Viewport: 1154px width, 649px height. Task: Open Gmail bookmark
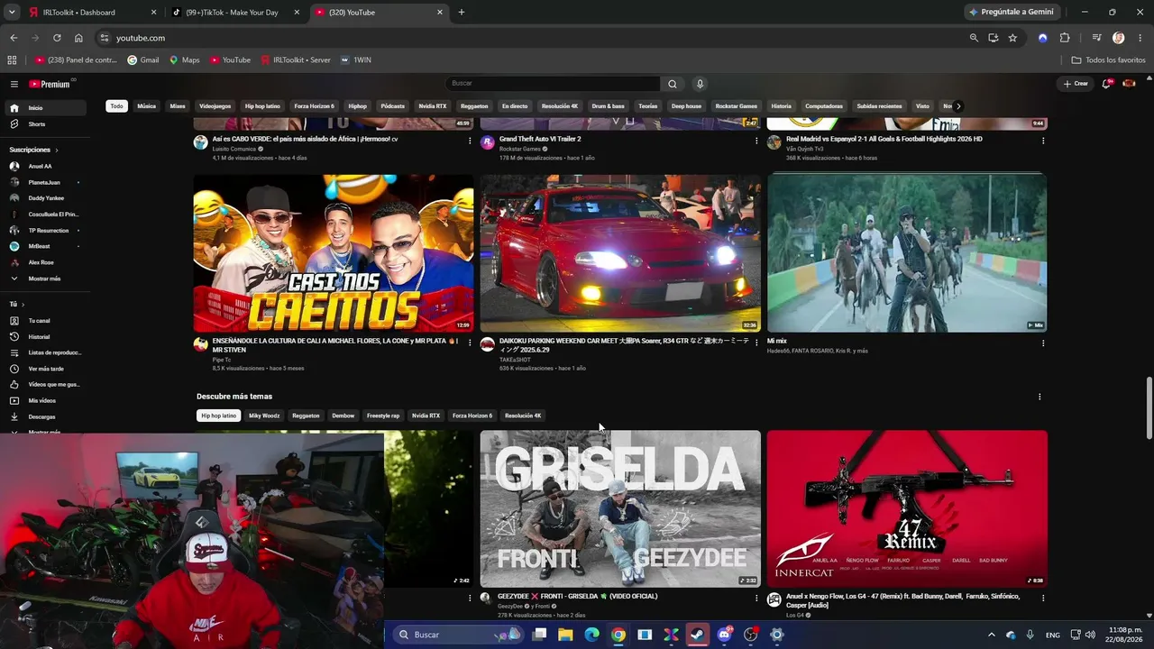(143, 60)
